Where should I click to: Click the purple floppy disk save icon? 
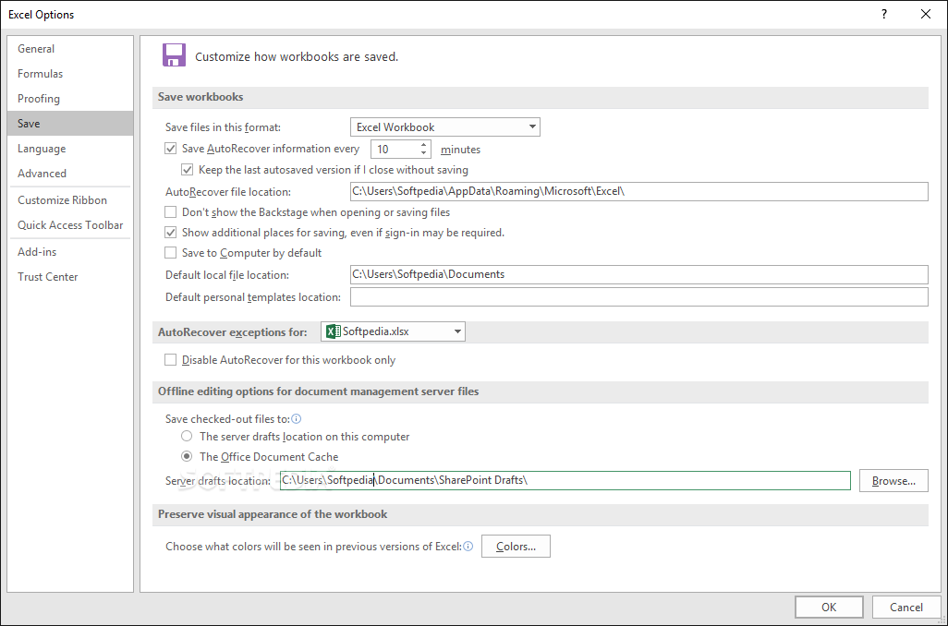tap(174, 55)
